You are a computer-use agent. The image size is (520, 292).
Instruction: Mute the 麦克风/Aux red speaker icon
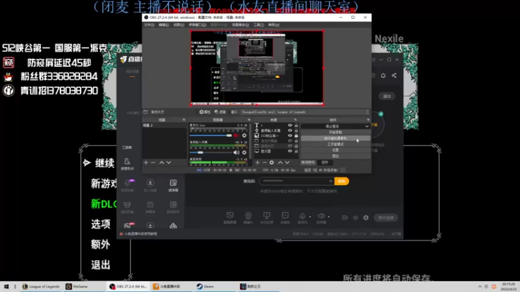[x=237, y=136]
